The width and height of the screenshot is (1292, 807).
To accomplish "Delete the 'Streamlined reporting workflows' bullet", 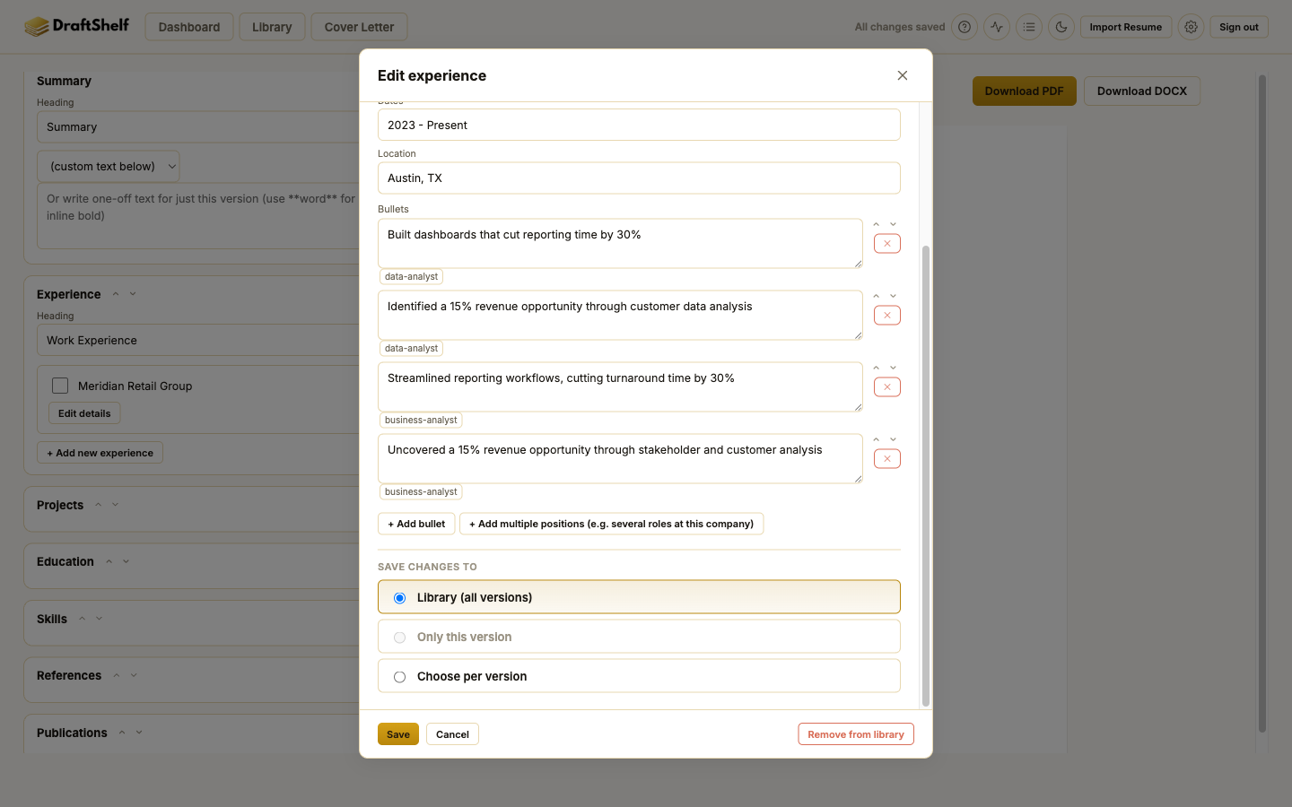I will coord(887,387).
